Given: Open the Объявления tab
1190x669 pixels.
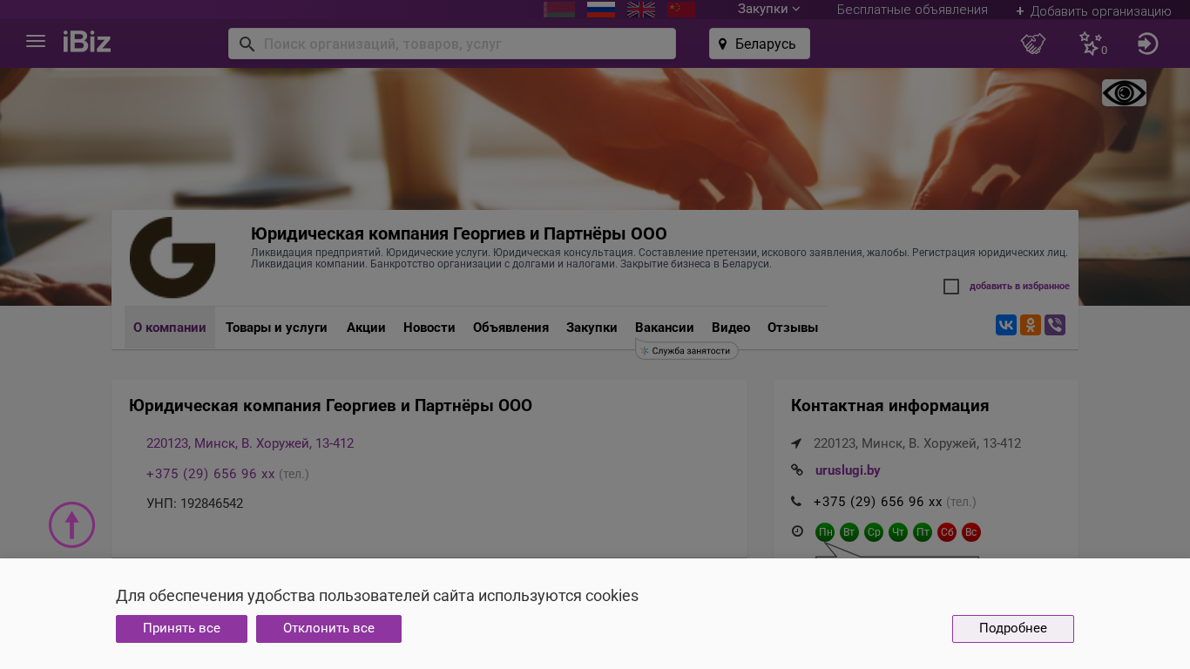Looking at the screenshot, I should point(510,328).
